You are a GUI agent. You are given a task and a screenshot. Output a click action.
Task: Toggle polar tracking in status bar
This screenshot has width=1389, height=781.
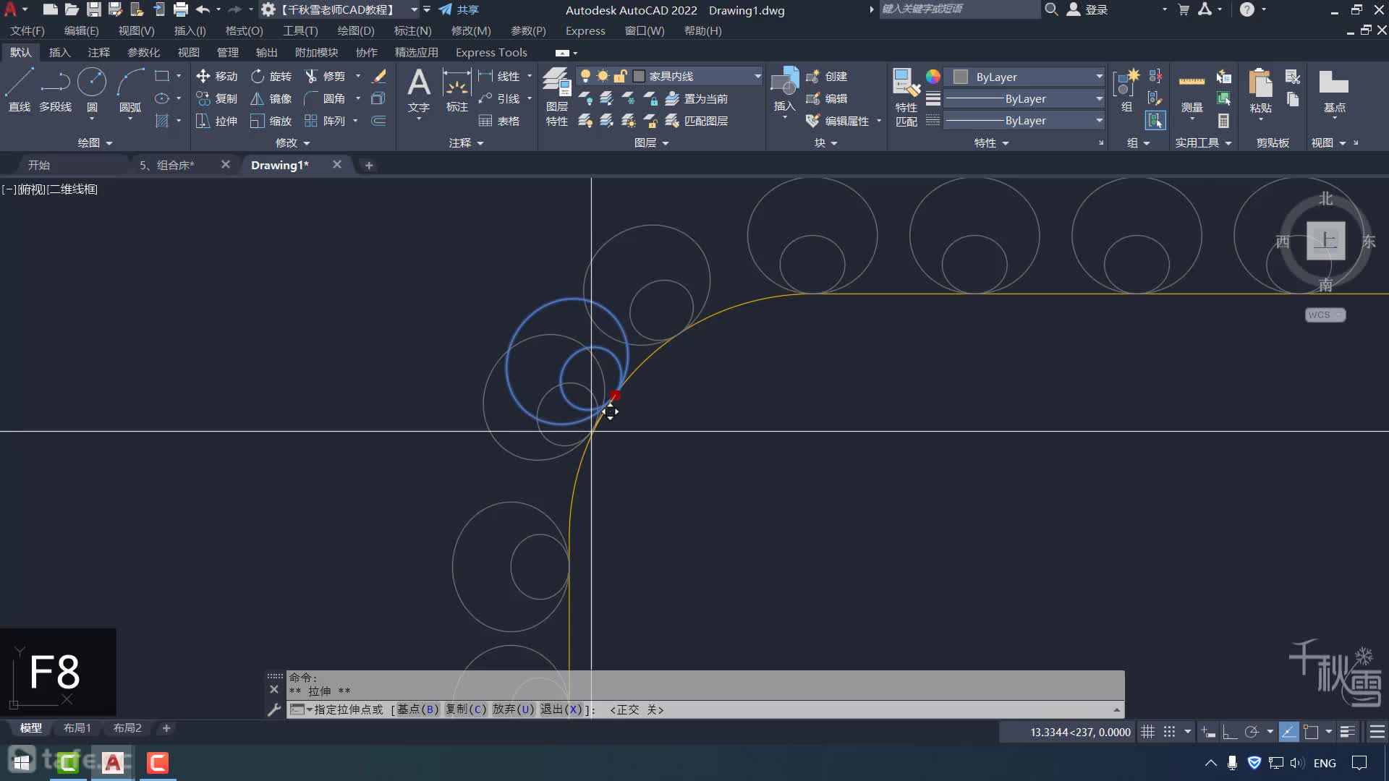1252,732
